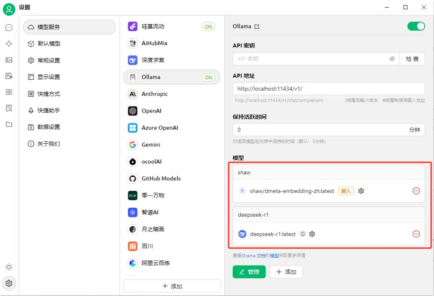Click the 硅基流动 provider logo
This screenshot has width=434, height=296.
click(133, 26)
